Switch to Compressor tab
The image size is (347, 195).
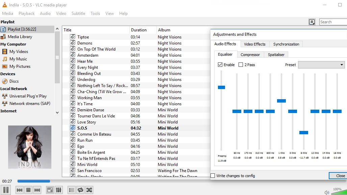250,55
